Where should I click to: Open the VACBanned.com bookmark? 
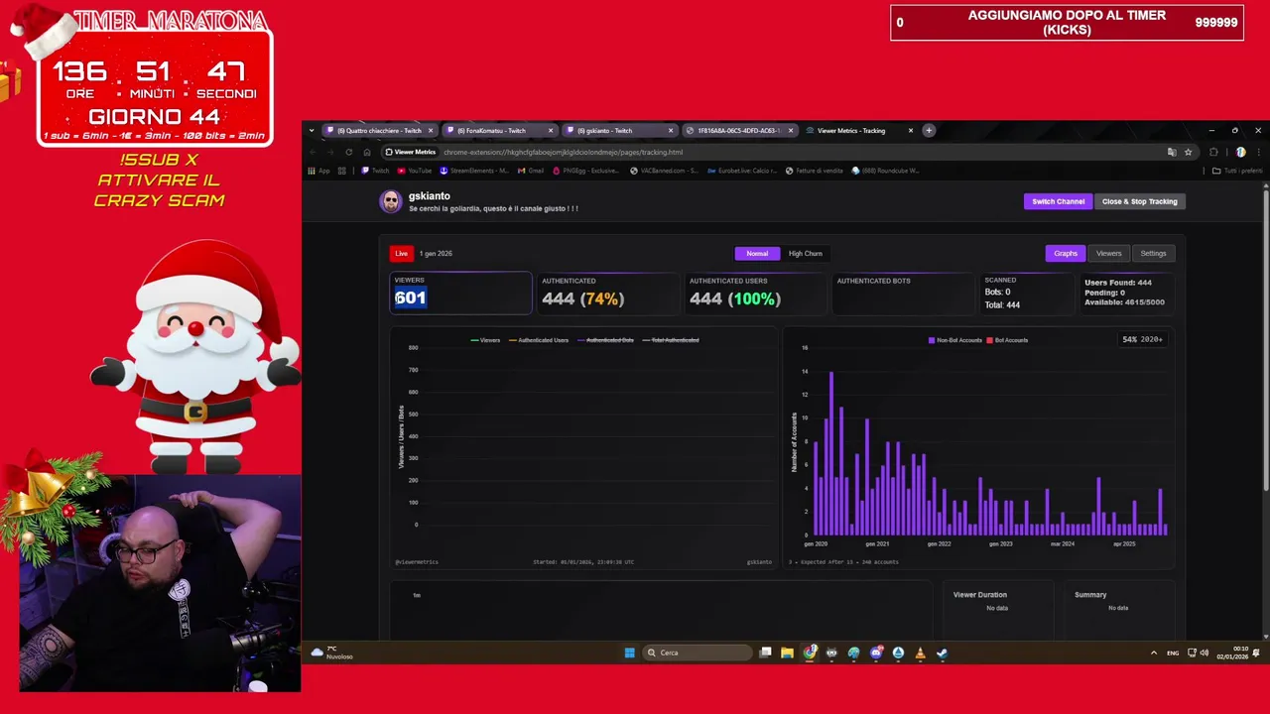click(664, 171)
